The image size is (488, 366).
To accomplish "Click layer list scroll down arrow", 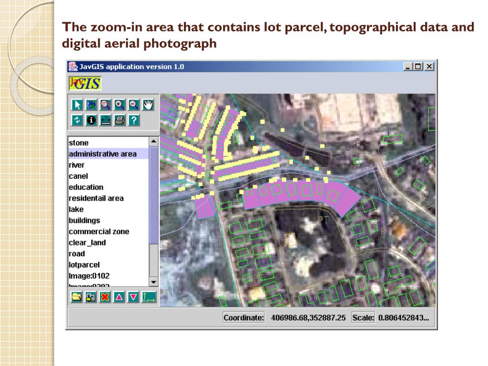I will click(x=153, y=282).
